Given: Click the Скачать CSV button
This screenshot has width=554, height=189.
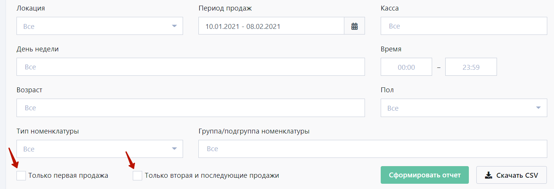Looking at the screenshot, I should 512,175.
